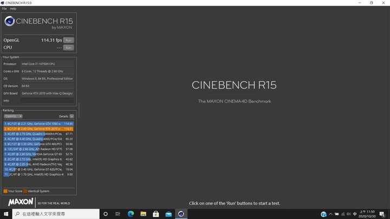This screenshot has height=219, width=390.
Task: Open the volume speaker tray icon
Action: pos(349,214)
